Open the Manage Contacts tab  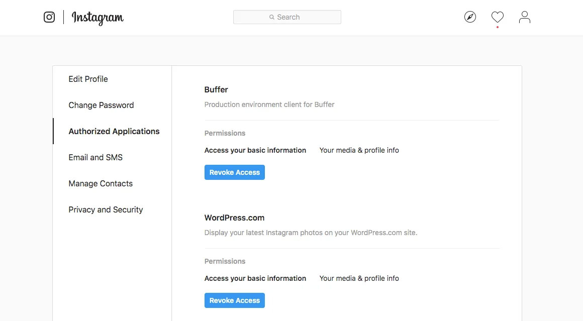click(x=101, y=183)
